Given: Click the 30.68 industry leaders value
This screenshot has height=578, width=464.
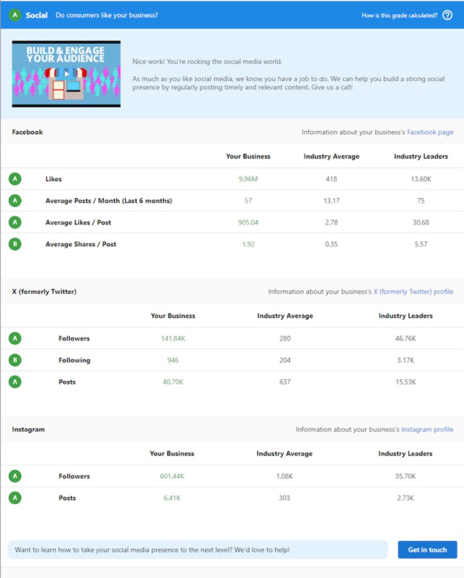Looking at the screenshot, I should pyautogui.click(x=421, y=222).
